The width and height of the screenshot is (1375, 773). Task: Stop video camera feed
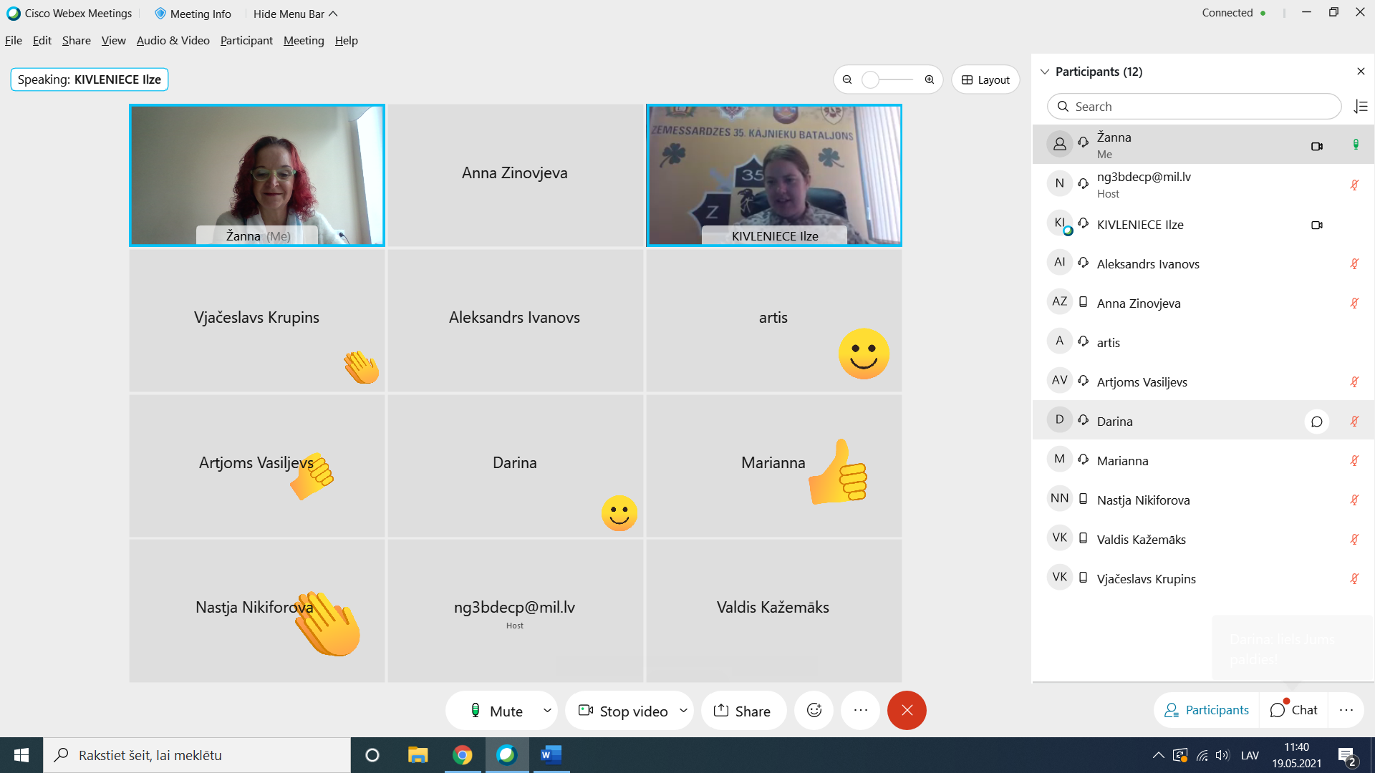(x=623, y=711)
